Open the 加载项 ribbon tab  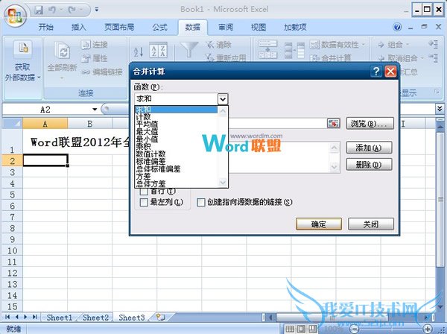(295, 28)
